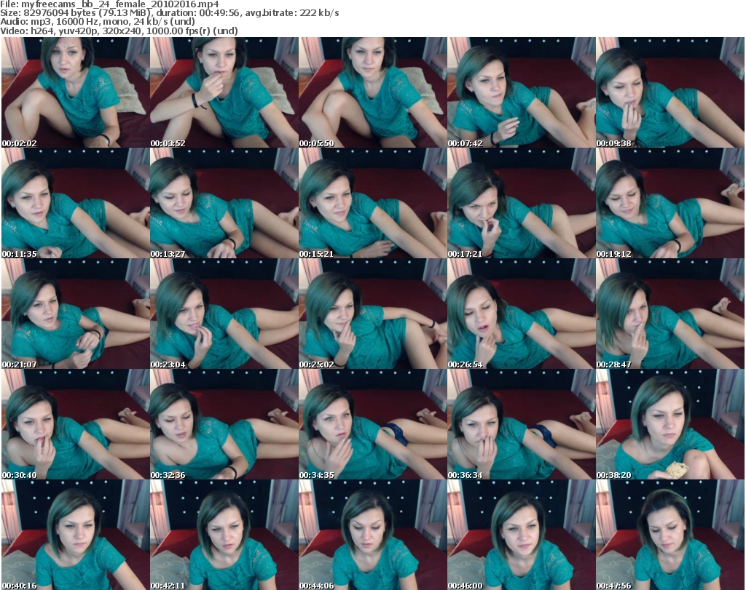The width and height of the screenshot is (746, 590).
Task: Open the frame at 00:11:35
Action: point(76,203)
